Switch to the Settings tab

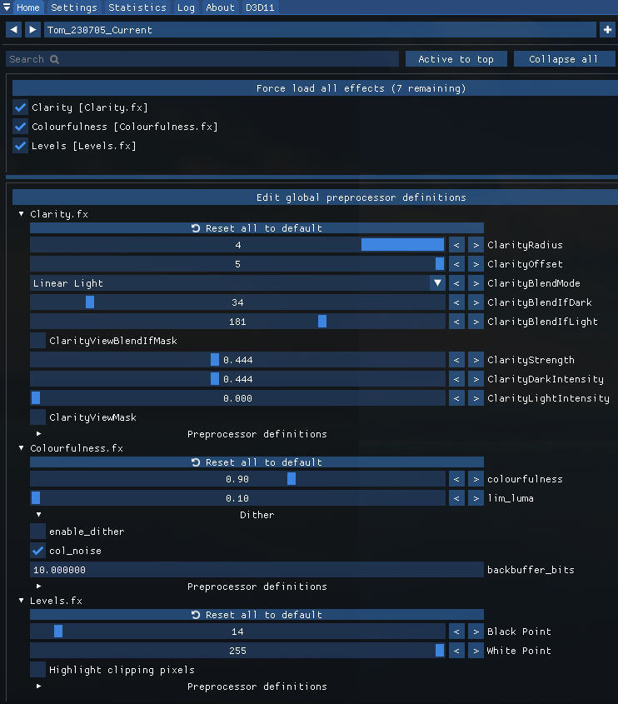[74, 7]
